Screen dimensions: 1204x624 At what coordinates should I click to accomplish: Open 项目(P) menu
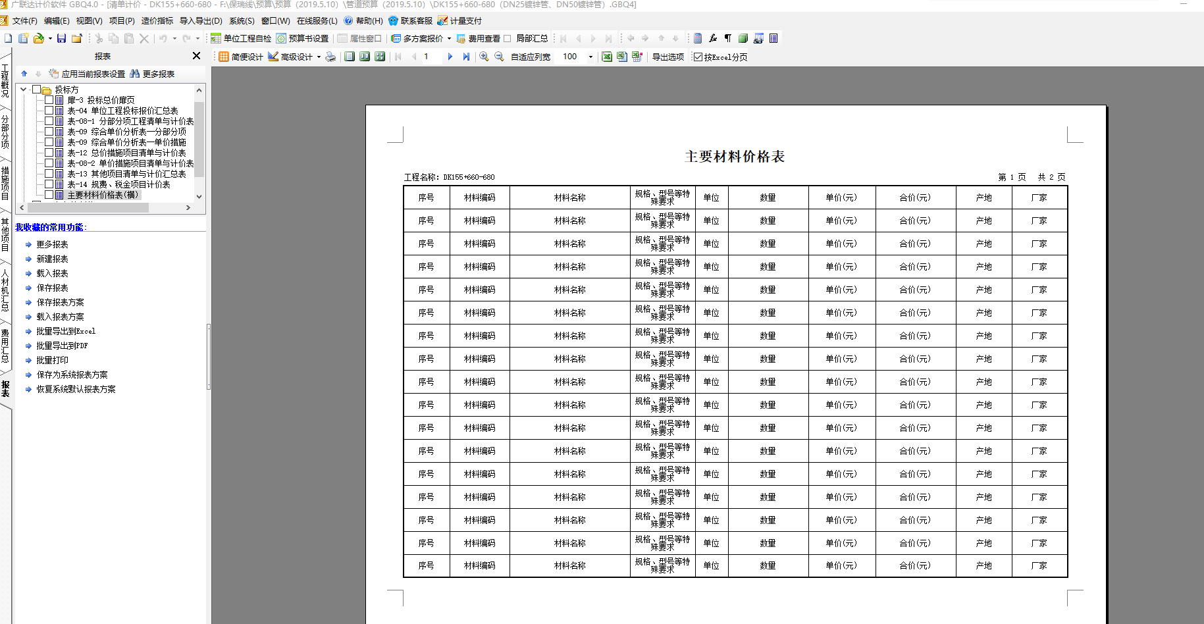[121, 21]
